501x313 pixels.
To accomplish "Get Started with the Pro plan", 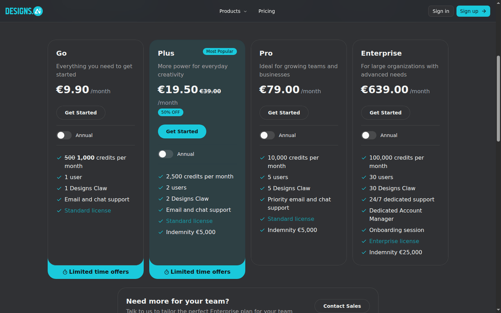I will 284,113.
